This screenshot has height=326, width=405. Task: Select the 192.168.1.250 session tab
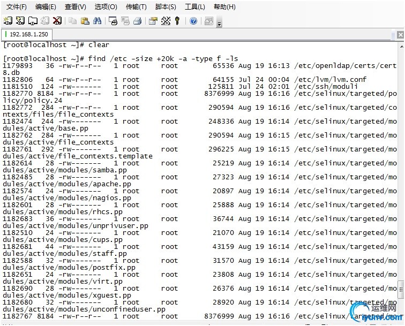[27, 34]
